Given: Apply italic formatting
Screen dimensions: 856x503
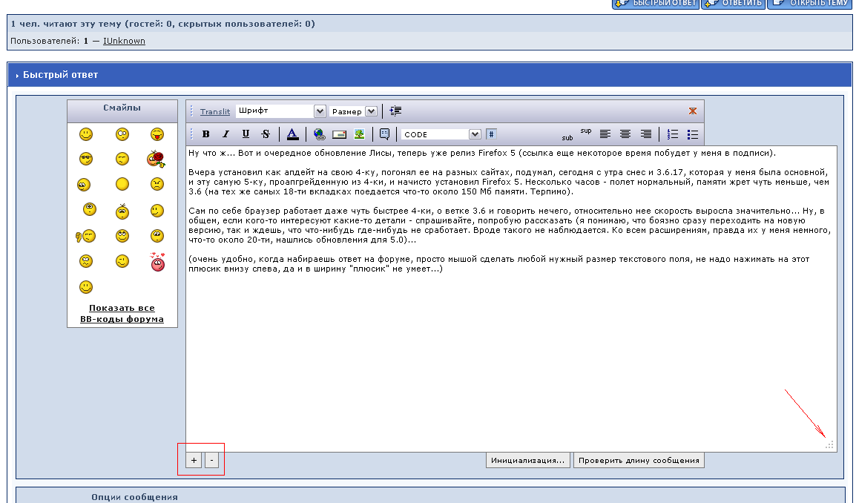Looking at the screenshot, I should [225, 134].
